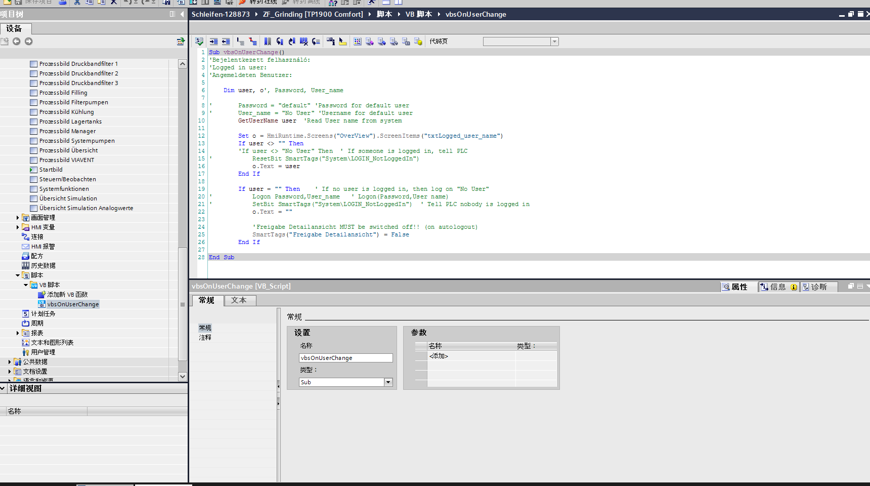Switch to the 文本 tab
Image resolution: width=870 pixels, height=486 pixels.
pyautogui.click(x=239, y=300)
